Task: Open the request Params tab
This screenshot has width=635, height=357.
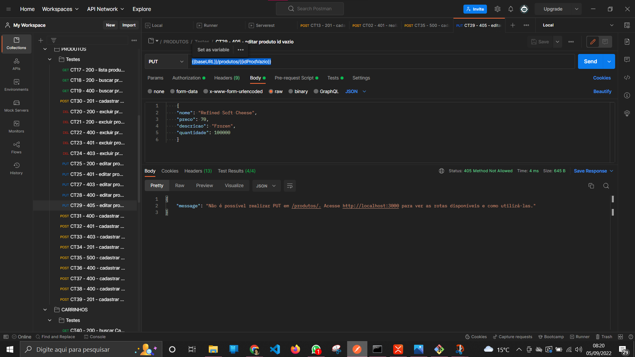Action: (x=155, y=78)
